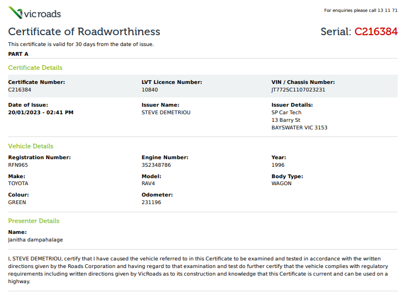Select the VIN number JT772SC1107023231
This screenshot has height=294, width=407.
pos(298,90)
